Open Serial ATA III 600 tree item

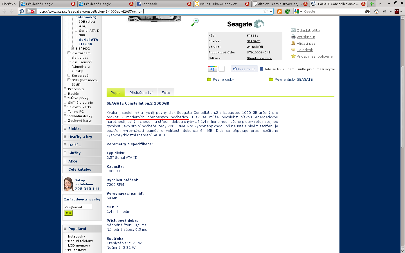tap(89, 42)
